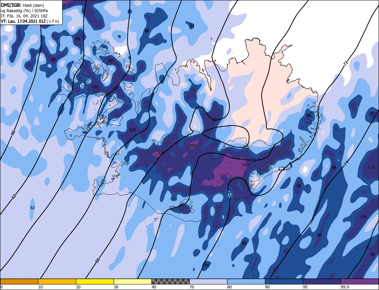The height and width of the screenshot is (290, 379).
Task: Click the medium blue 90–95 legend swatch
Action: coord(284,281)
